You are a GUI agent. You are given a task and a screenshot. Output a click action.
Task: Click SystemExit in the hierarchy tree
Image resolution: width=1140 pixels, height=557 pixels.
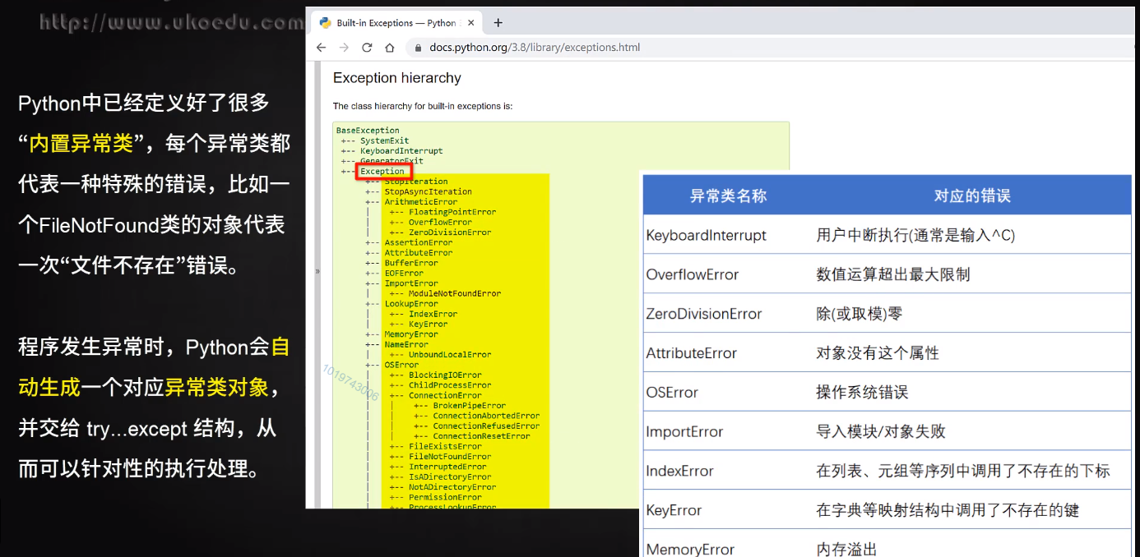384,140
